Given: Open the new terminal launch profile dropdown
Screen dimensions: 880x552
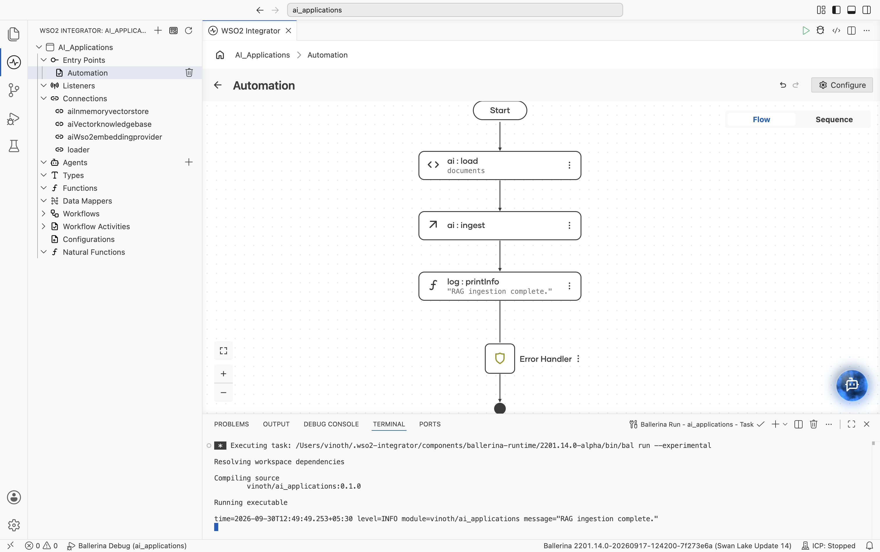Looking at the screenshot, I should [785, 424].
